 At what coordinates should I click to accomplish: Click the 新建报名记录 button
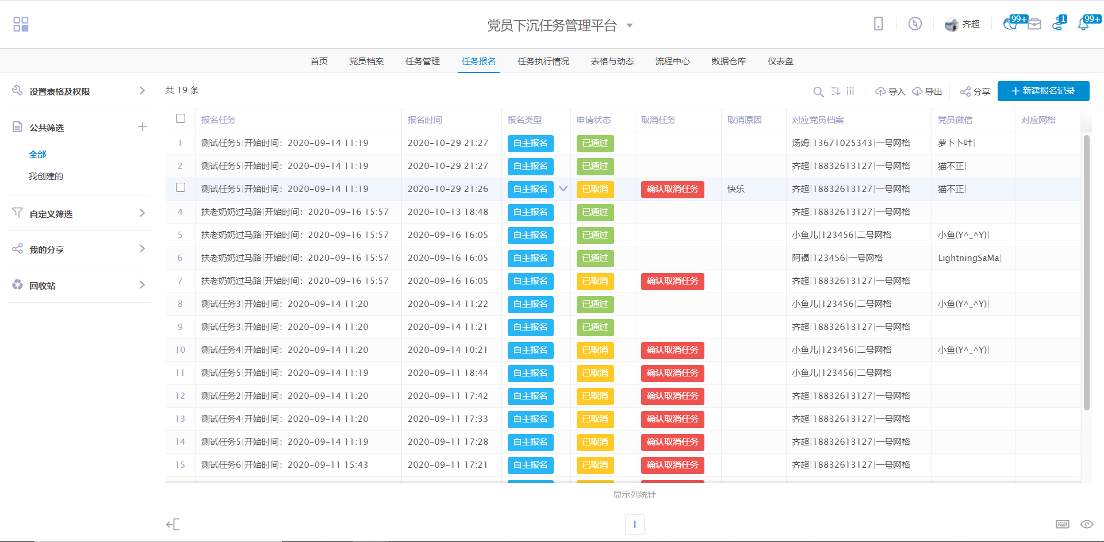coord(1043,91)
